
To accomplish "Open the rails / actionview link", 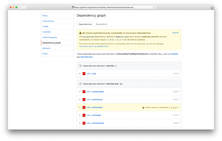I will 95,107.
